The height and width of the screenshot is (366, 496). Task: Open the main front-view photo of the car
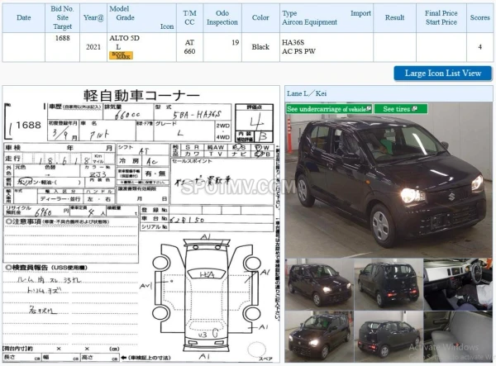pyautogui.click(x=389, y=180)
